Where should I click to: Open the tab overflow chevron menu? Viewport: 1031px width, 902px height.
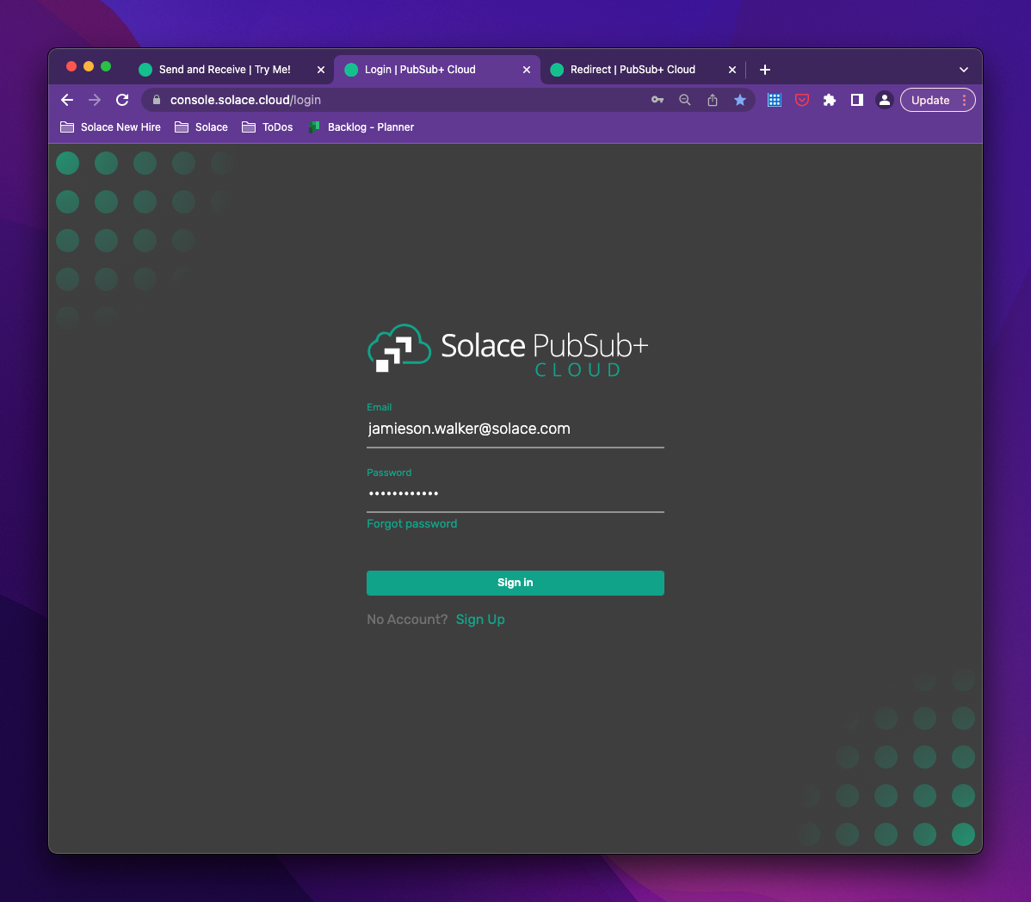pos(964,69)
